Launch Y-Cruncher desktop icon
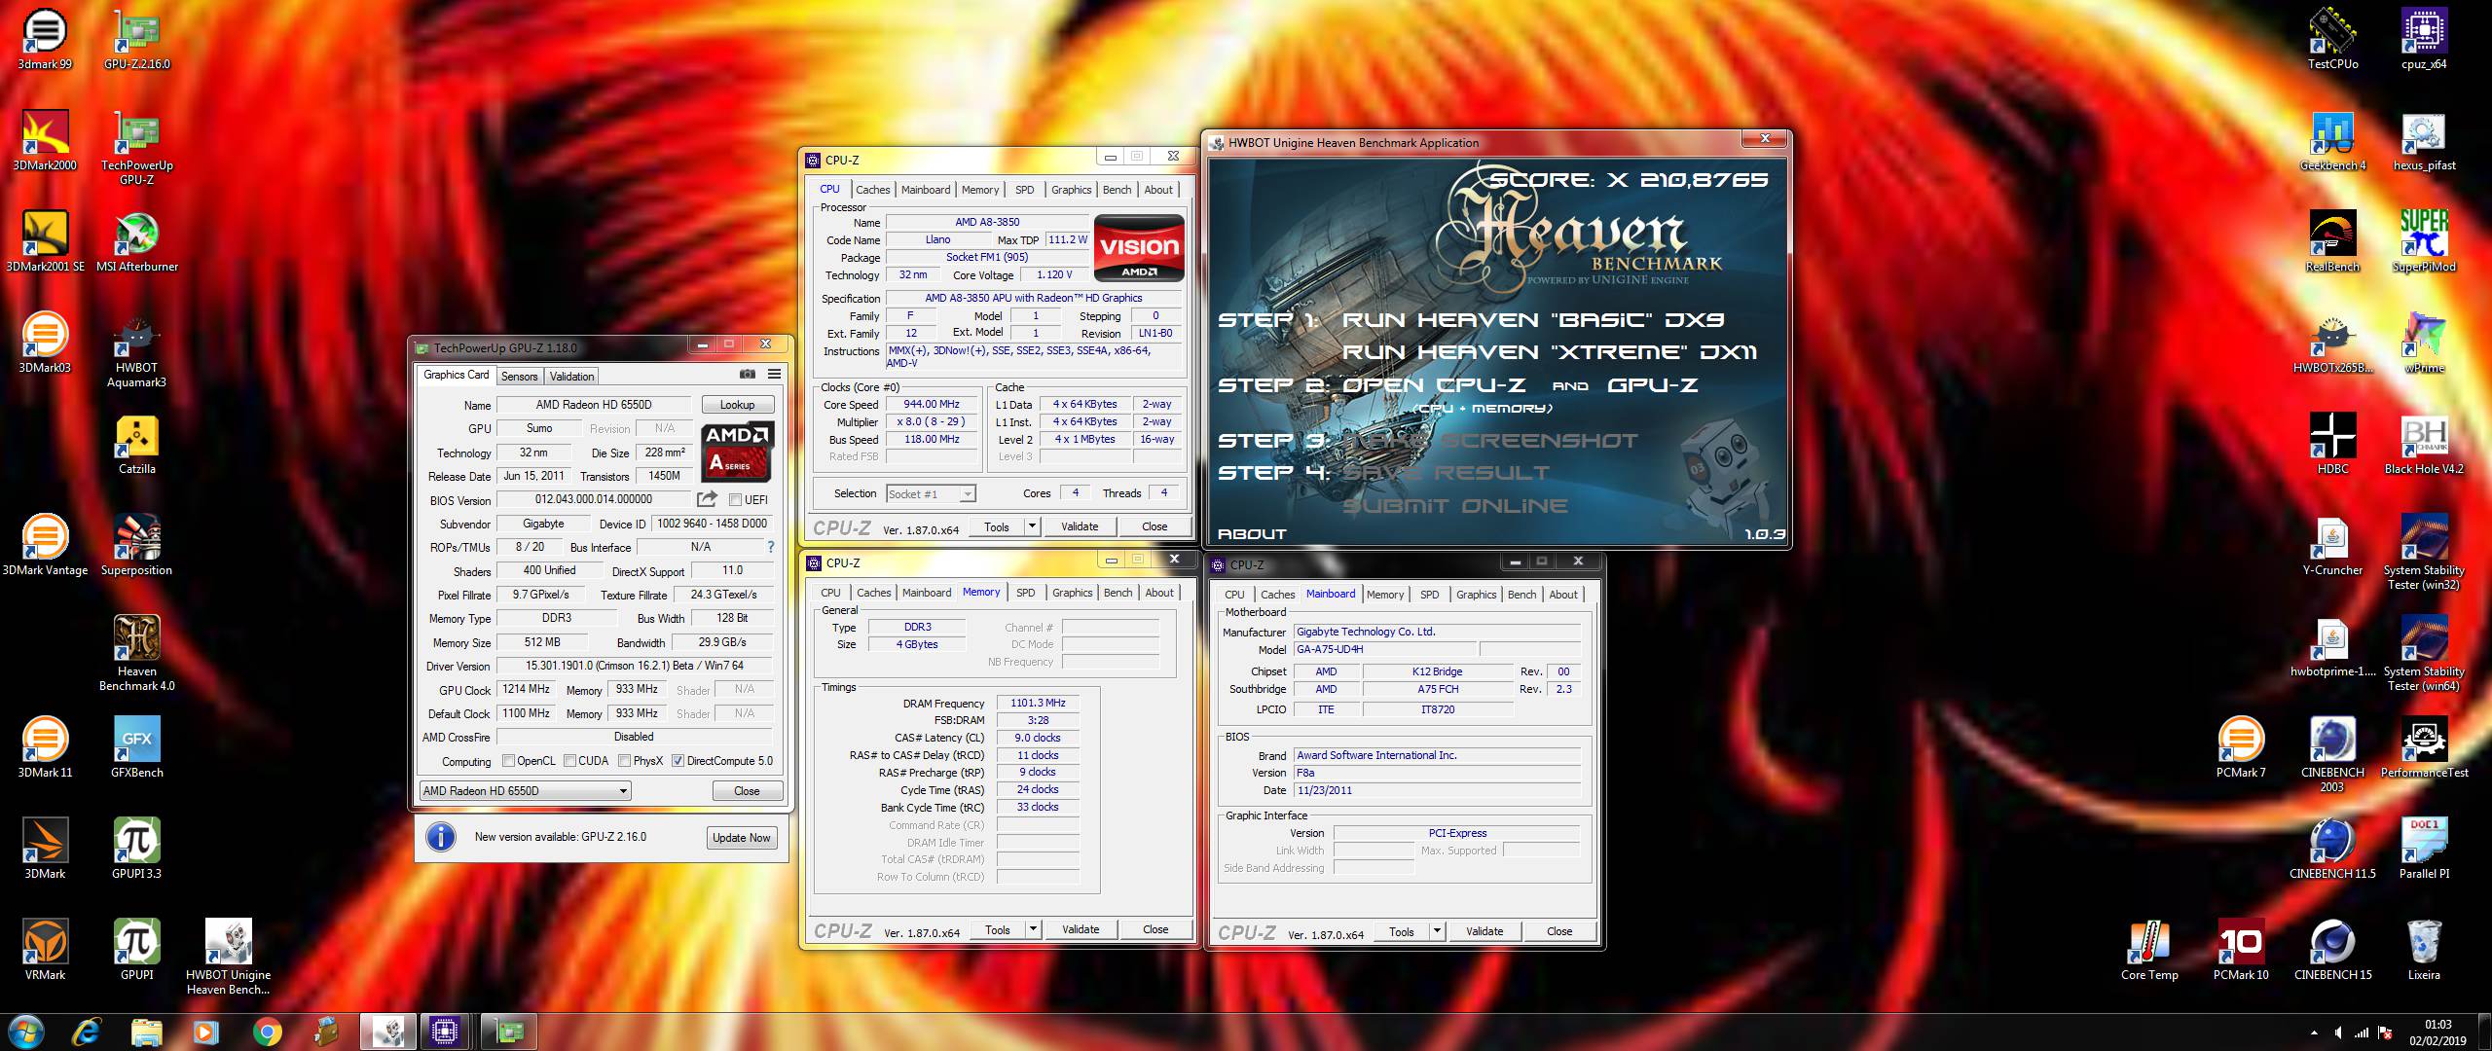 tap(2332, 545)
